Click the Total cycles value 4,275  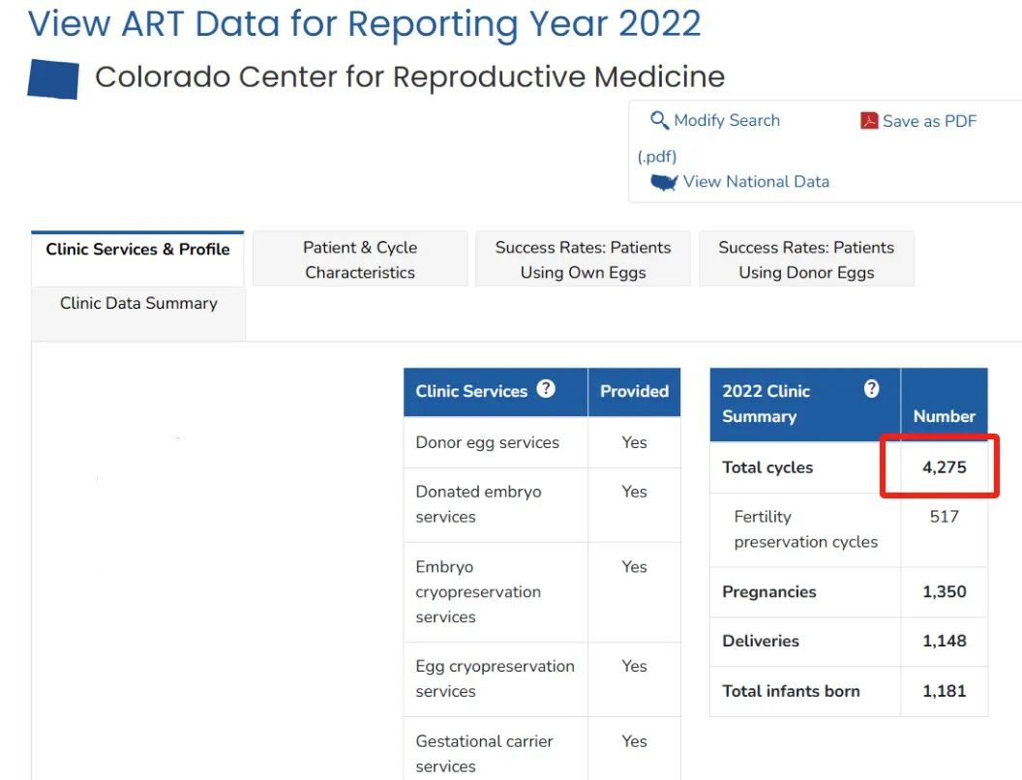tap(944, 467)
